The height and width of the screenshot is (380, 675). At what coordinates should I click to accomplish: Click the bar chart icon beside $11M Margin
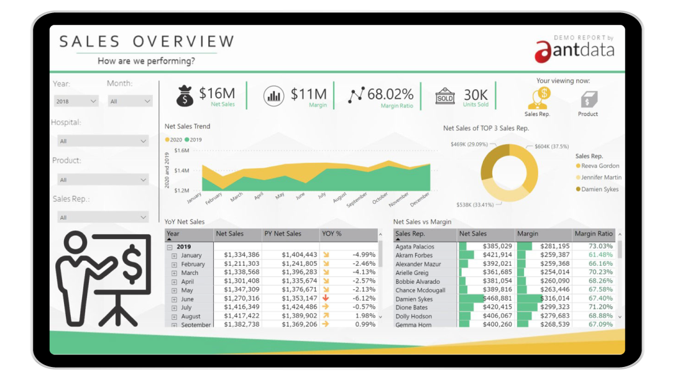click(273, 96)
